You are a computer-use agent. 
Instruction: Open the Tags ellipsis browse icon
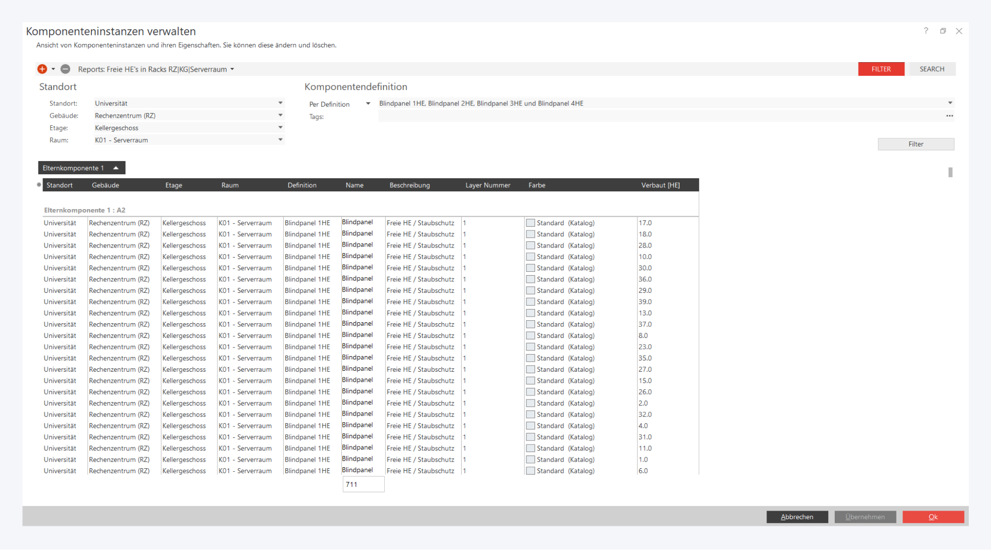[x=949, y=116]
